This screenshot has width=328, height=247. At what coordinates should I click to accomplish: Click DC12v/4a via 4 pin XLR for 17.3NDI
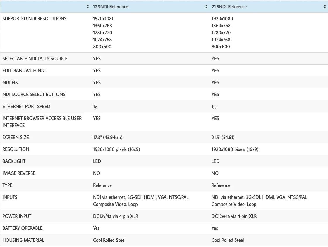[116, 216]
